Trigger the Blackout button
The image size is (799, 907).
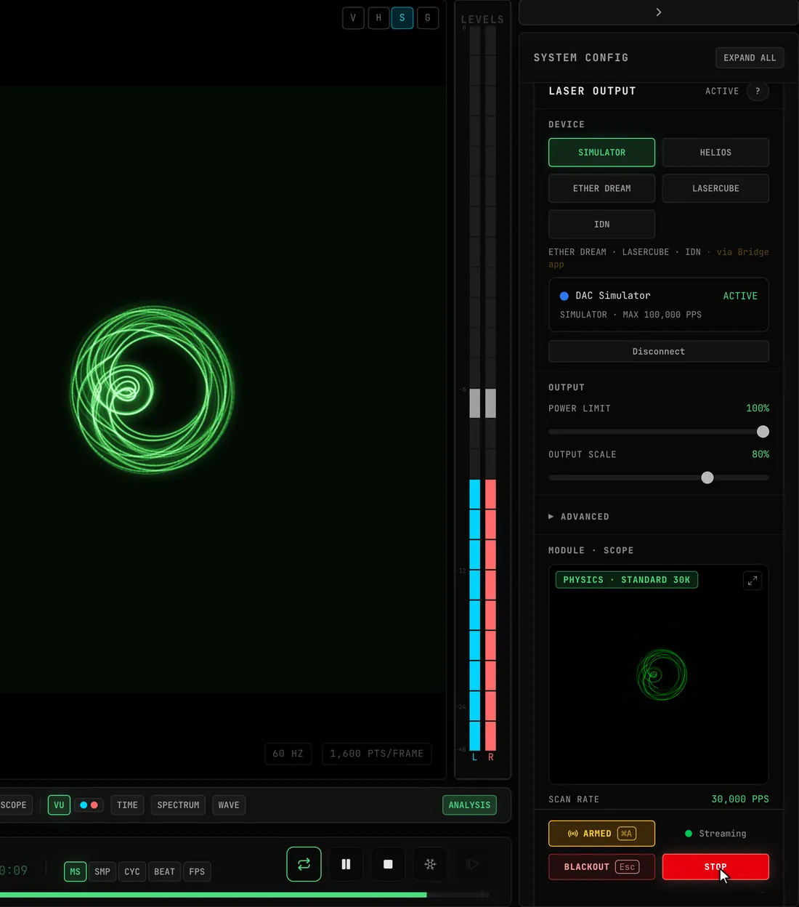pos(601,867)
